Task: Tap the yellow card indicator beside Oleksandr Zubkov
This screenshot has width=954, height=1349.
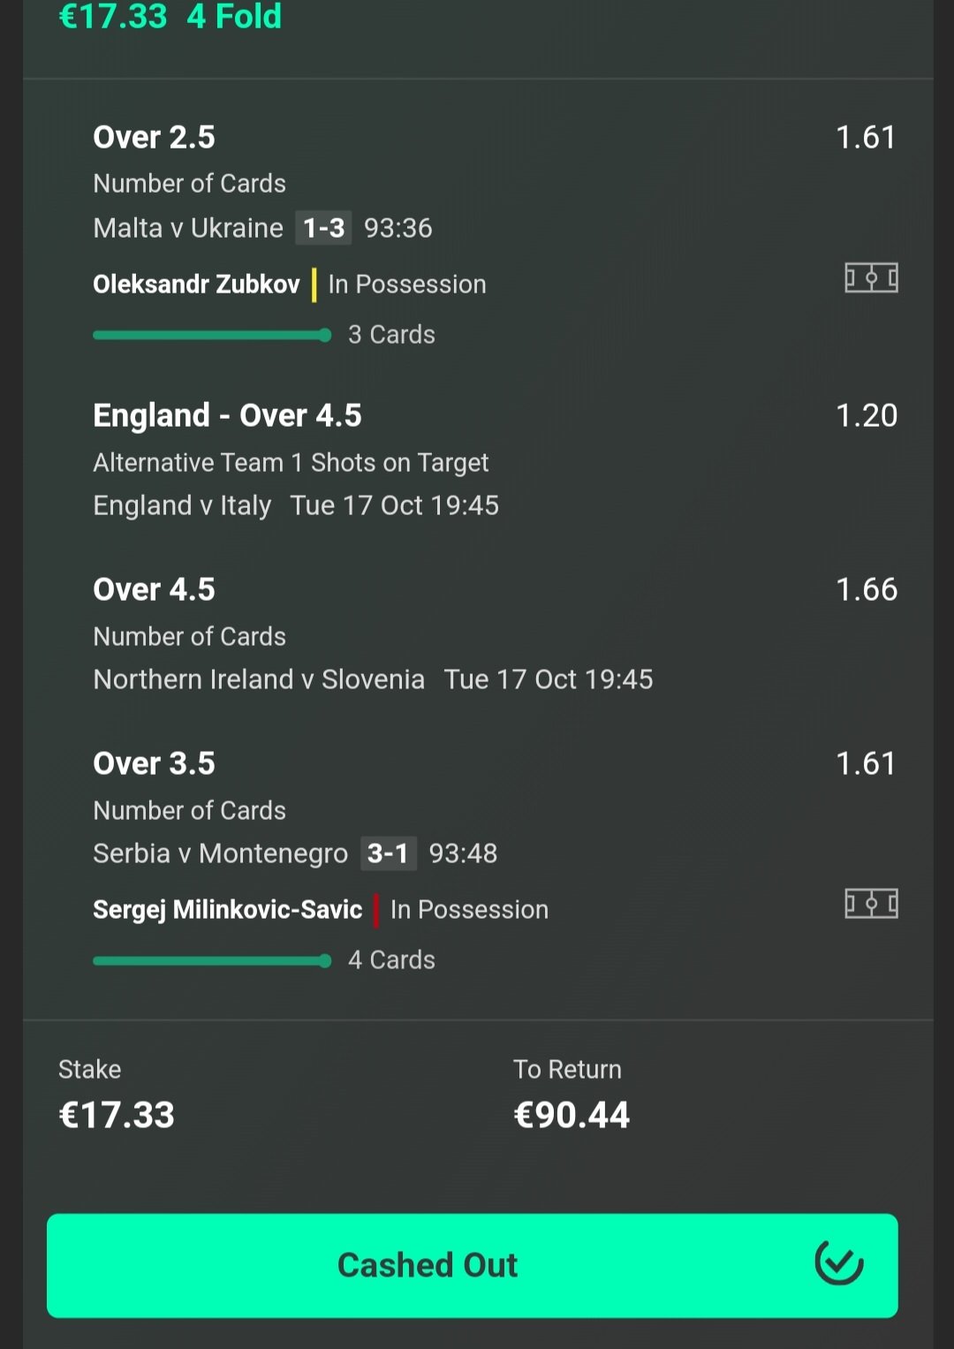Action: point(314,284)
